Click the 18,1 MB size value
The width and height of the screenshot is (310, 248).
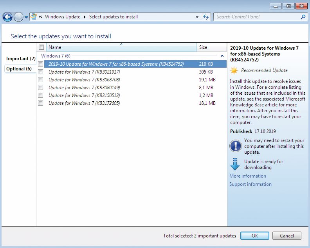(207, 103)
